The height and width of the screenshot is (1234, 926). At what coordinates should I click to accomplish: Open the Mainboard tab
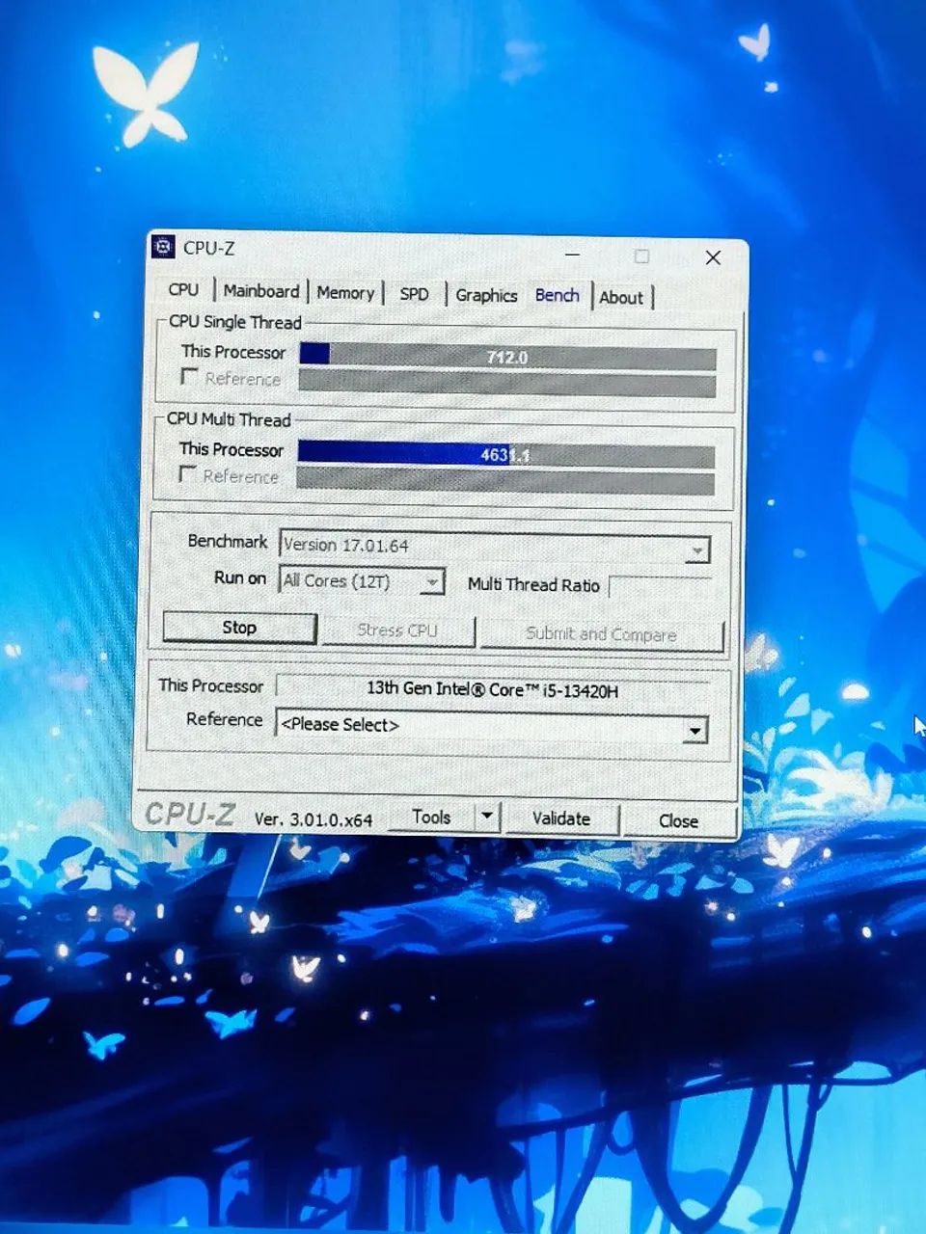point(260,291)
